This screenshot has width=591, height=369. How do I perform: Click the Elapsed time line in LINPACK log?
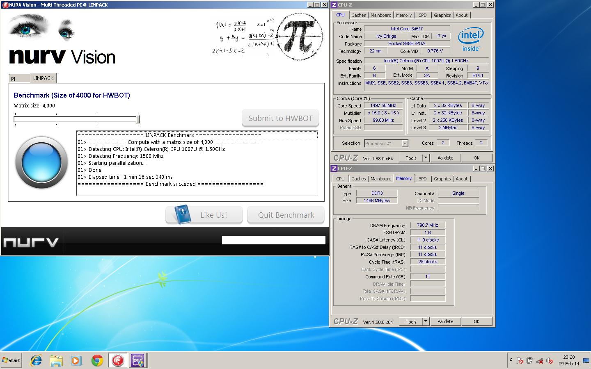125,177
